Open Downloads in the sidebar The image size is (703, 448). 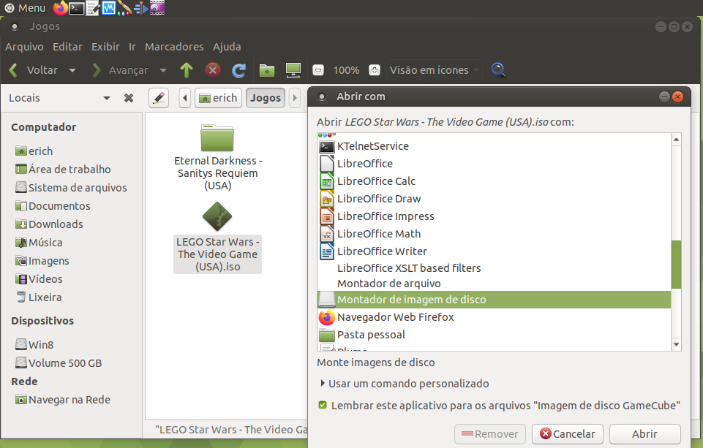coord(49,224)
